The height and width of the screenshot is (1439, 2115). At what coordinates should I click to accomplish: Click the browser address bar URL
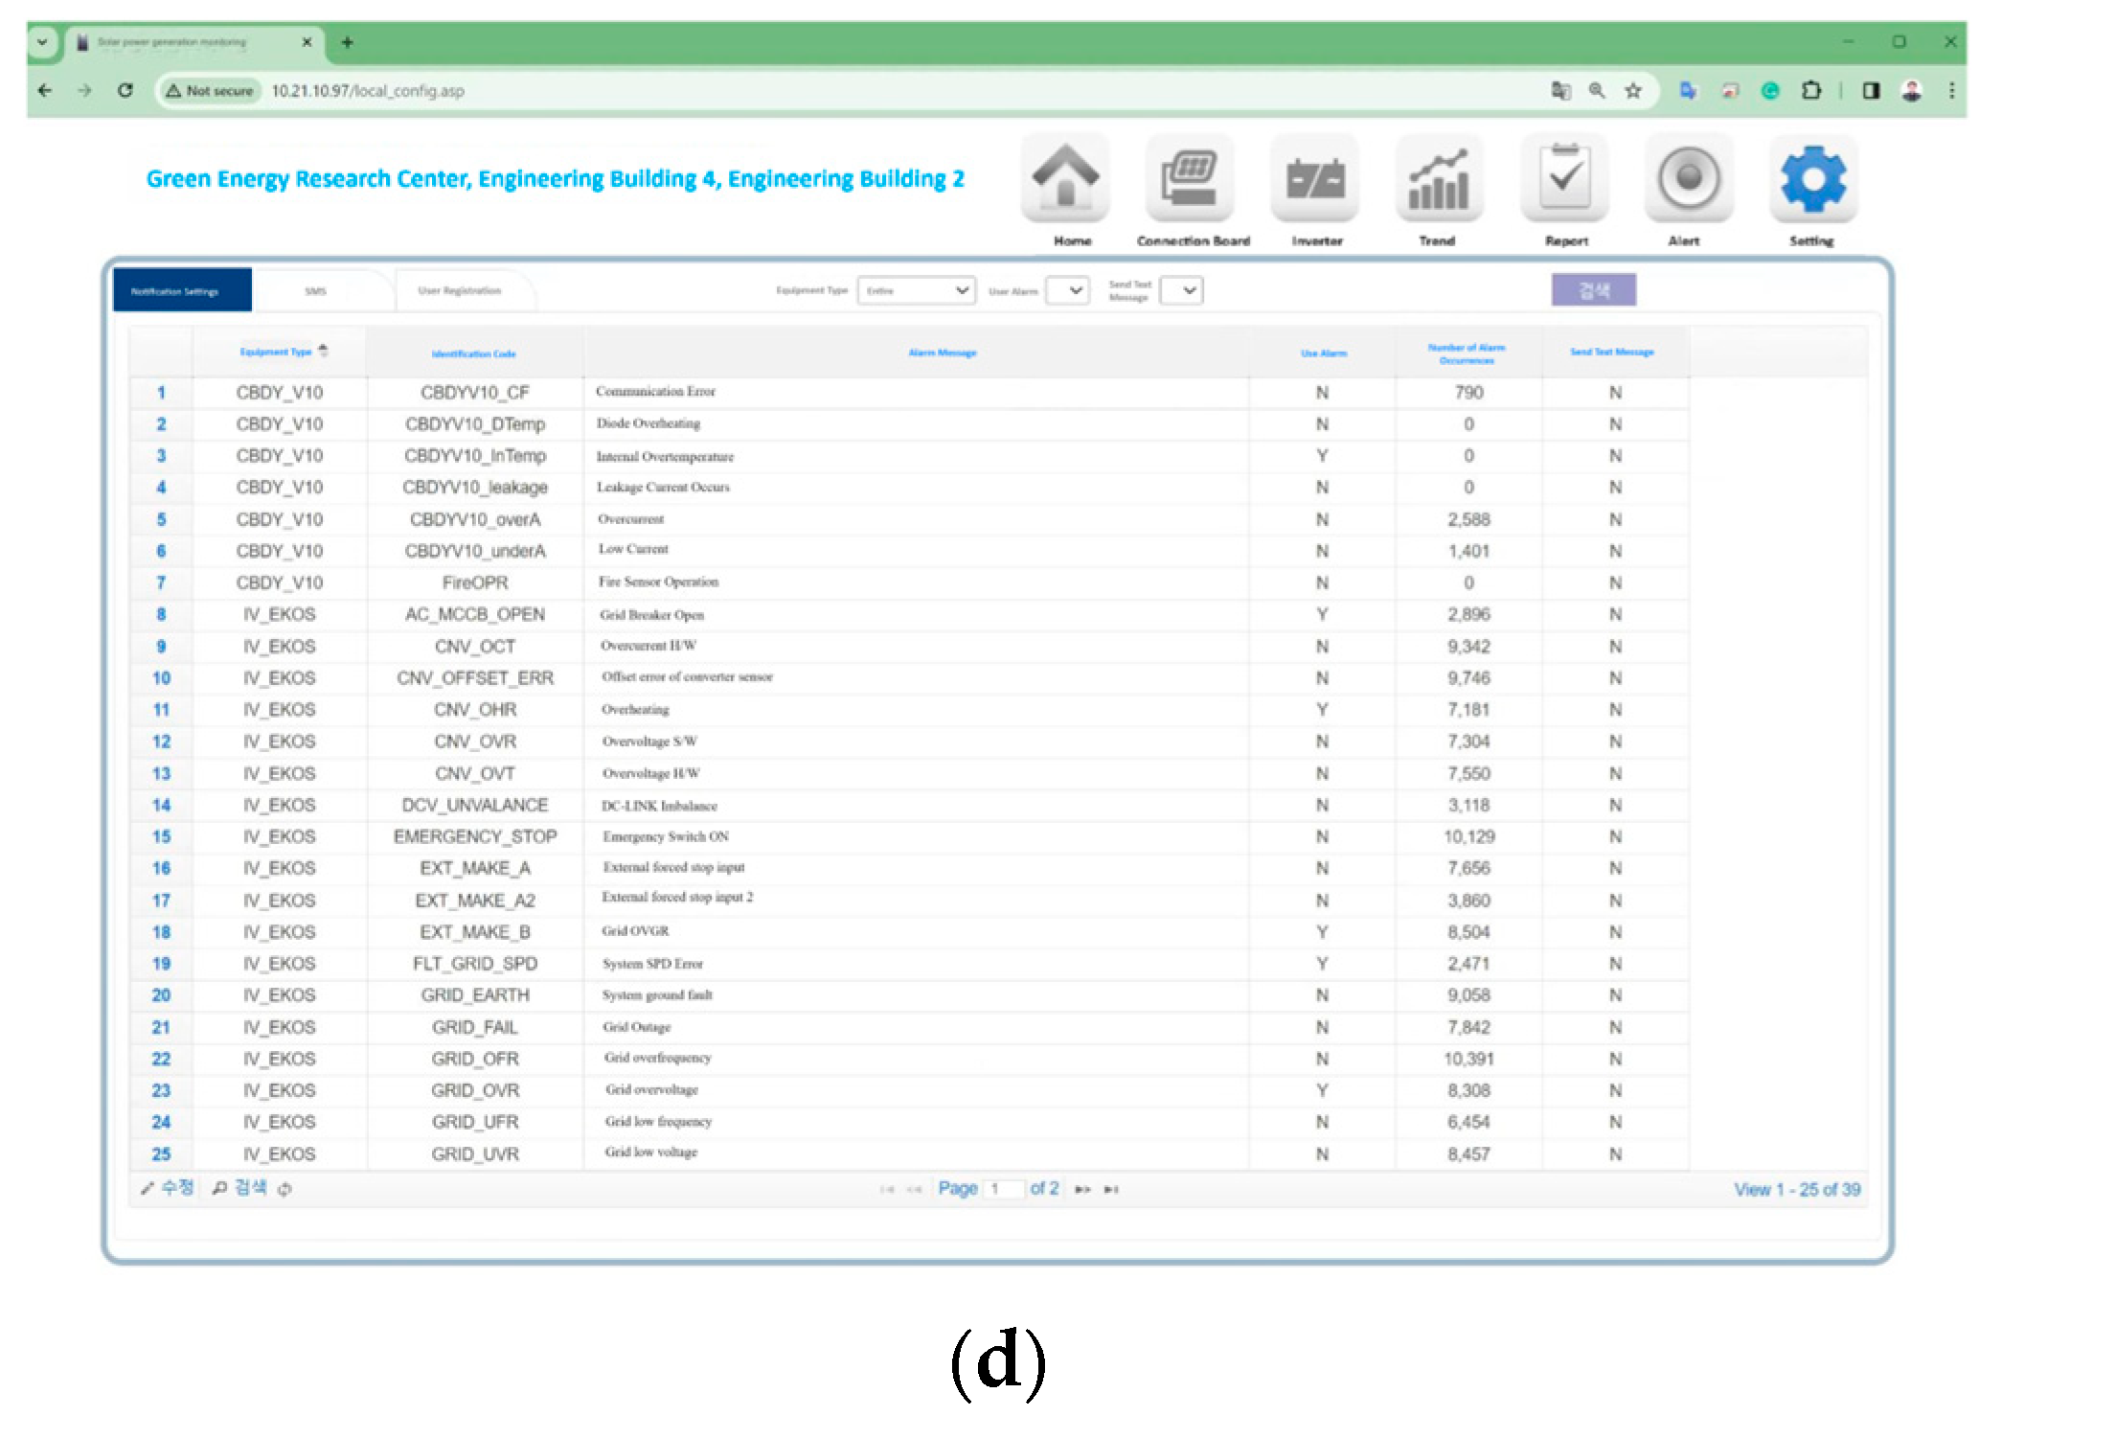(x=368, y=91)
